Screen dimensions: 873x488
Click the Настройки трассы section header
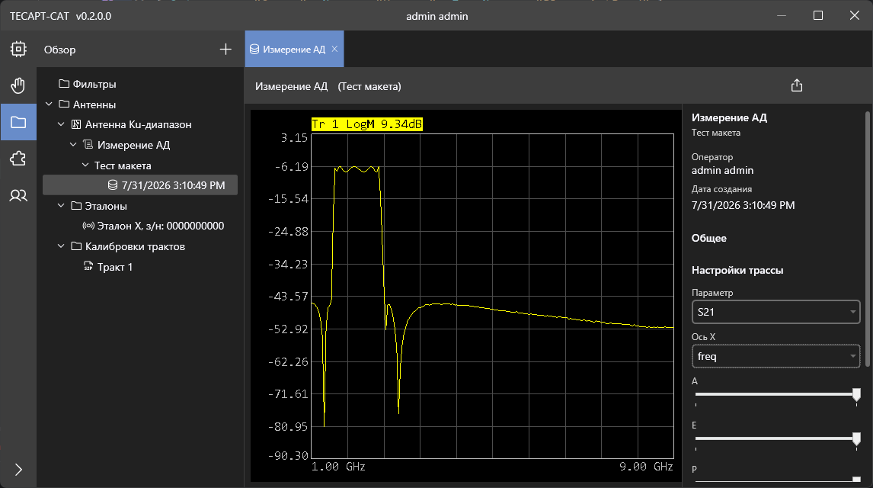point(737,270)
